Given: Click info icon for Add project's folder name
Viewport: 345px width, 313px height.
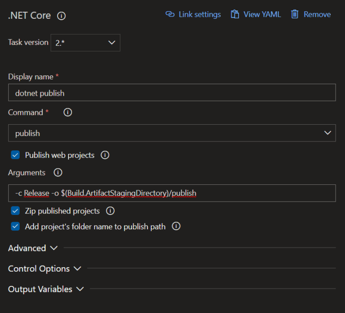Looking at the screenshot, I should [x=176, y=227].
